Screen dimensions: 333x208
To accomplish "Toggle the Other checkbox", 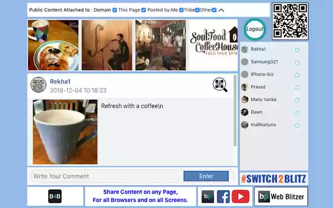I will [x=214, y=10].
